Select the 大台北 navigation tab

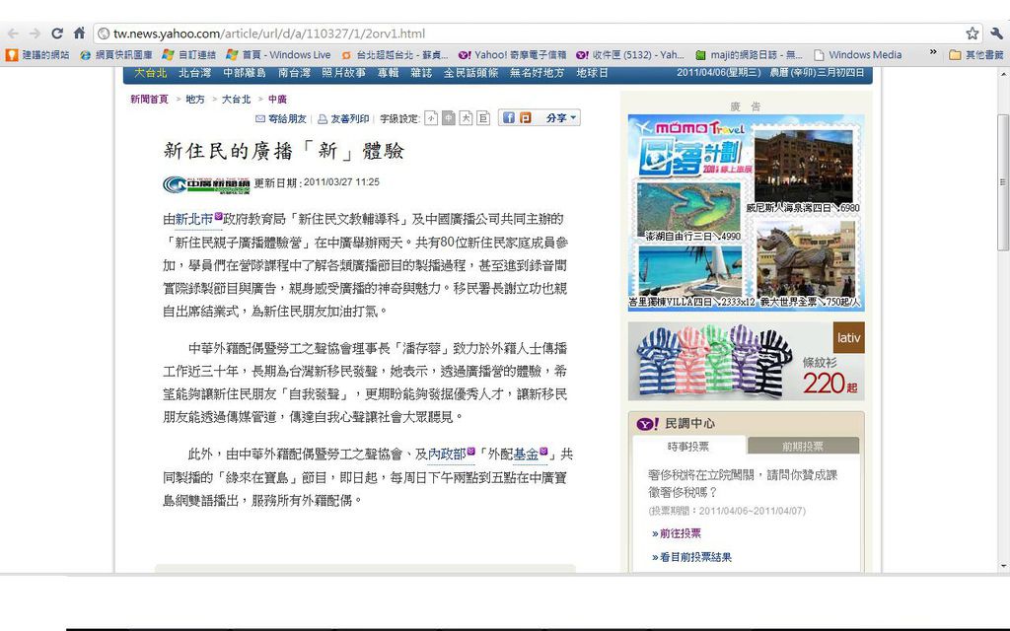(150, 73)
